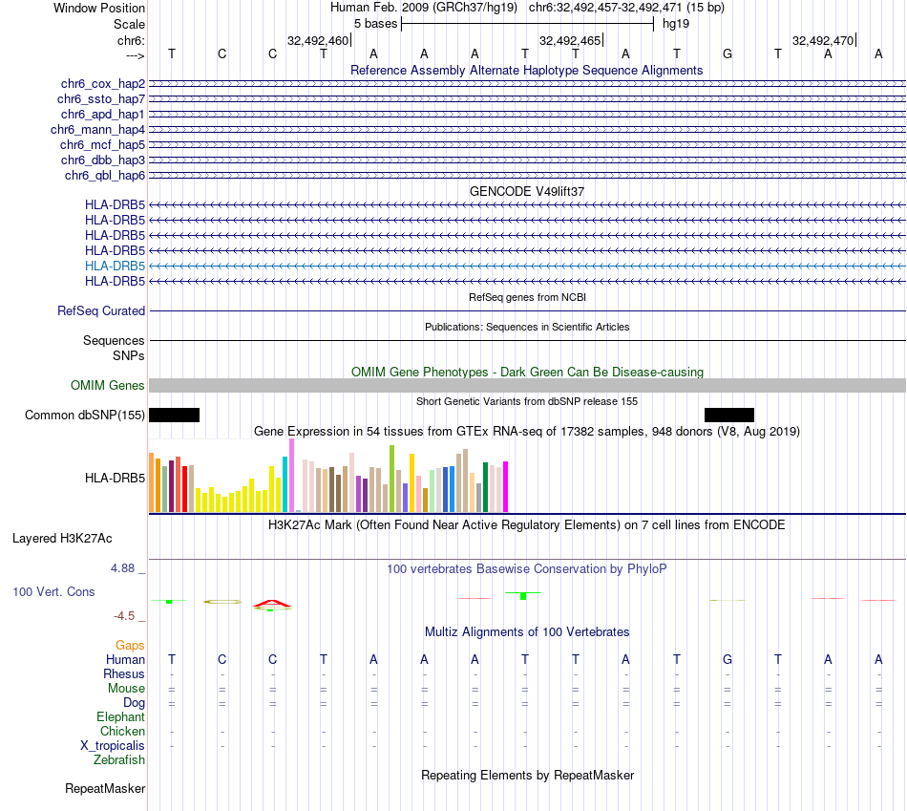Select the black dbSNP variant under base G
The width and height of the screenshot is (907, 811).
[728, 415]
